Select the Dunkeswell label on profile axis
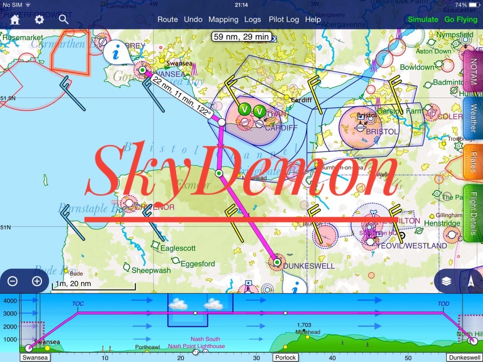483x362 pixels. [464, 357]
